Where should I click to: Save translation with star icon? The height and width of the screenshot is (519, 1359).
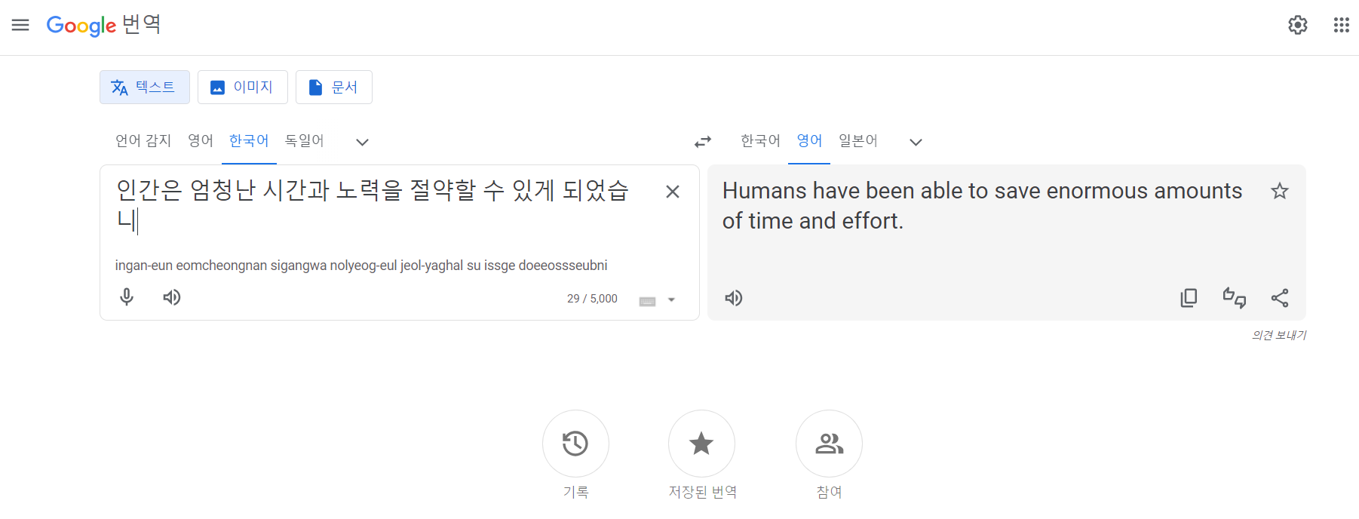[1280, 191]
